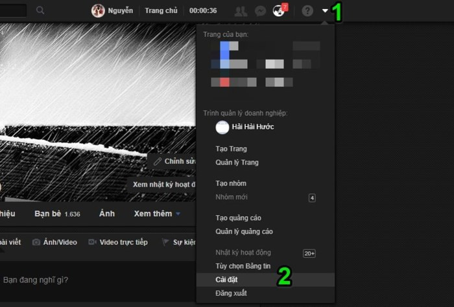Click the Video trực tiếp icon
This screenshot has width=454, height=307.
92,242
